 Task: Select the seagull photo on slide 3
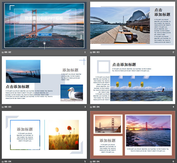[x=72, y=93]
